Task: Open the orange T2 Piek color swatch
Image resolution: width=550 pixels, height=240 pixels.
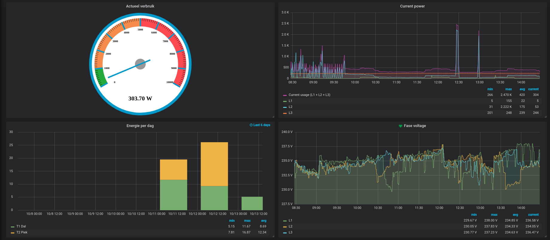Action: point(13,233)
